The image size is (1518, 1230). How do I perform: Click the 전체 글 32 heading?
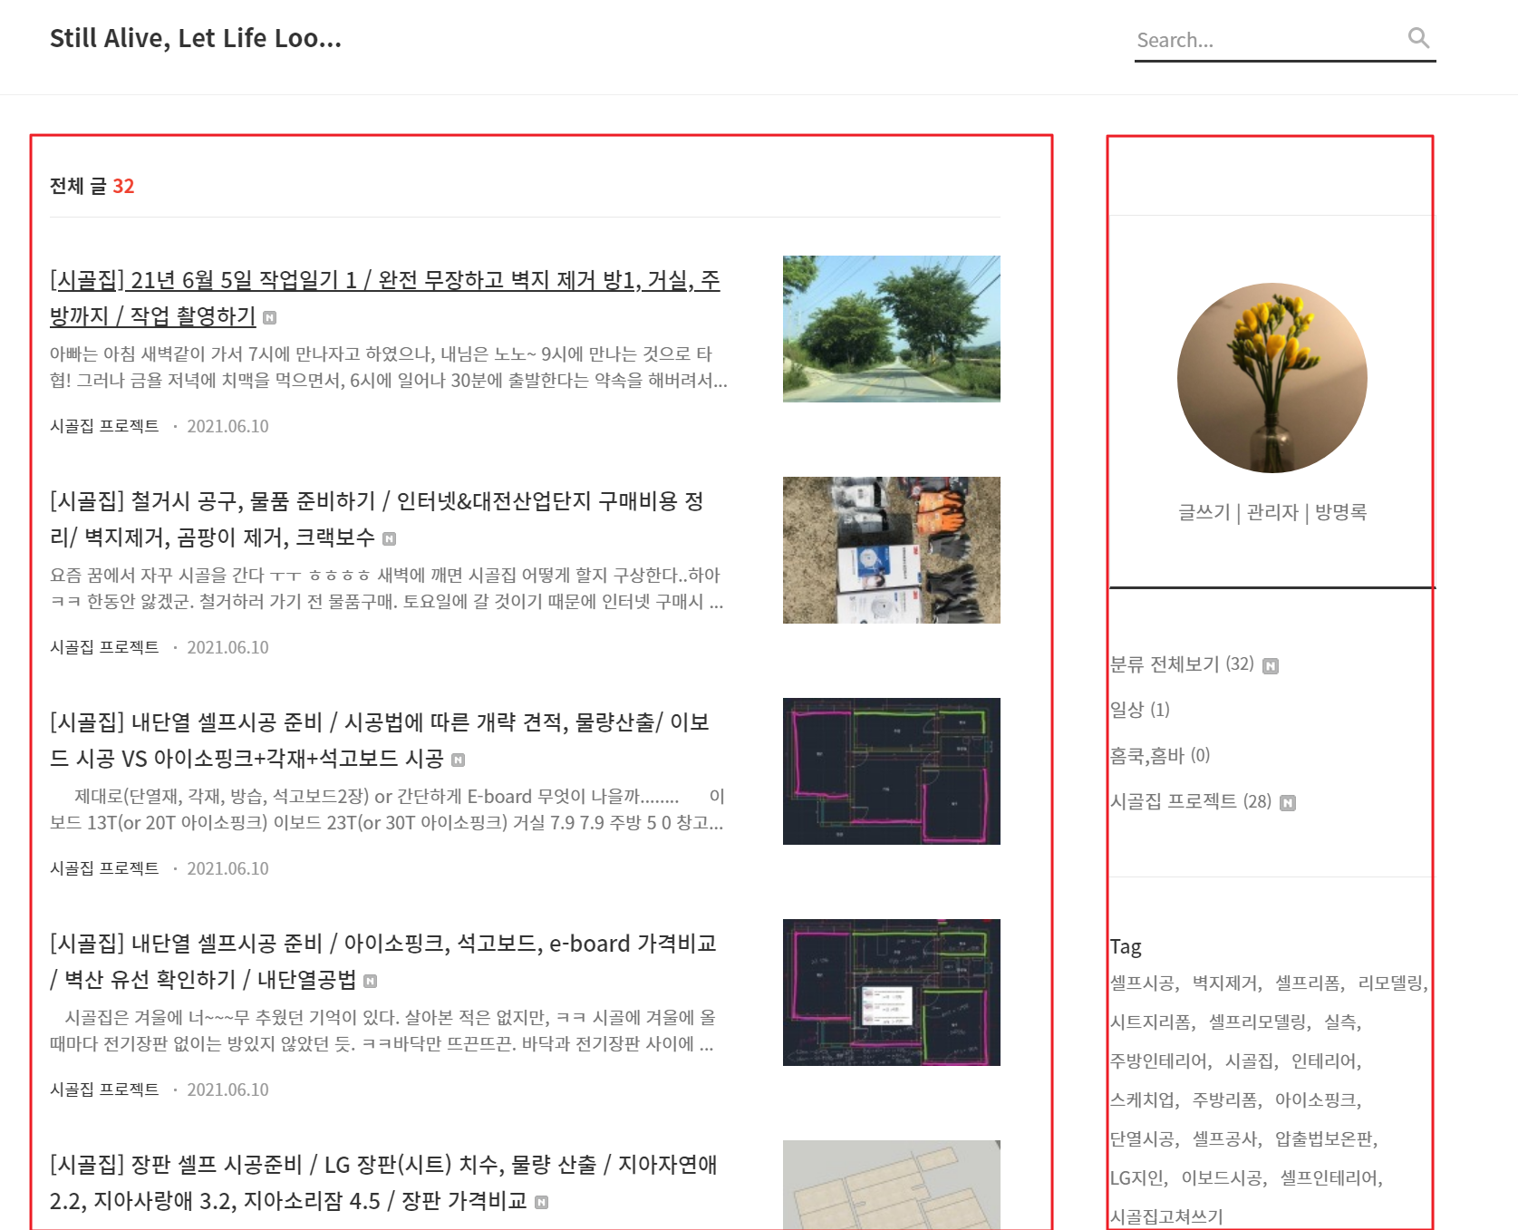tap(92, 186)
